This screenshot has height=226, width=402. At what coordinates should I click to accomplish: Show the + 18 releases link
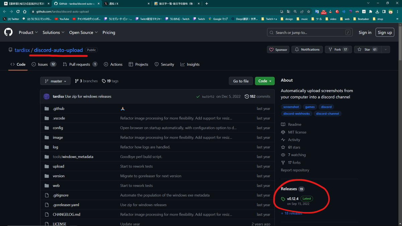pyautogui.click(x=291, y=213)
